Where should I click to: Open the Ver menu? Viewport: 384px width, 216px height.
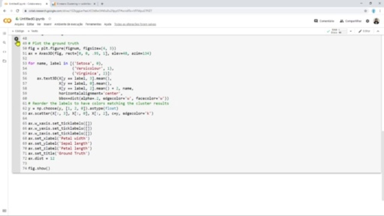[39, 24]
